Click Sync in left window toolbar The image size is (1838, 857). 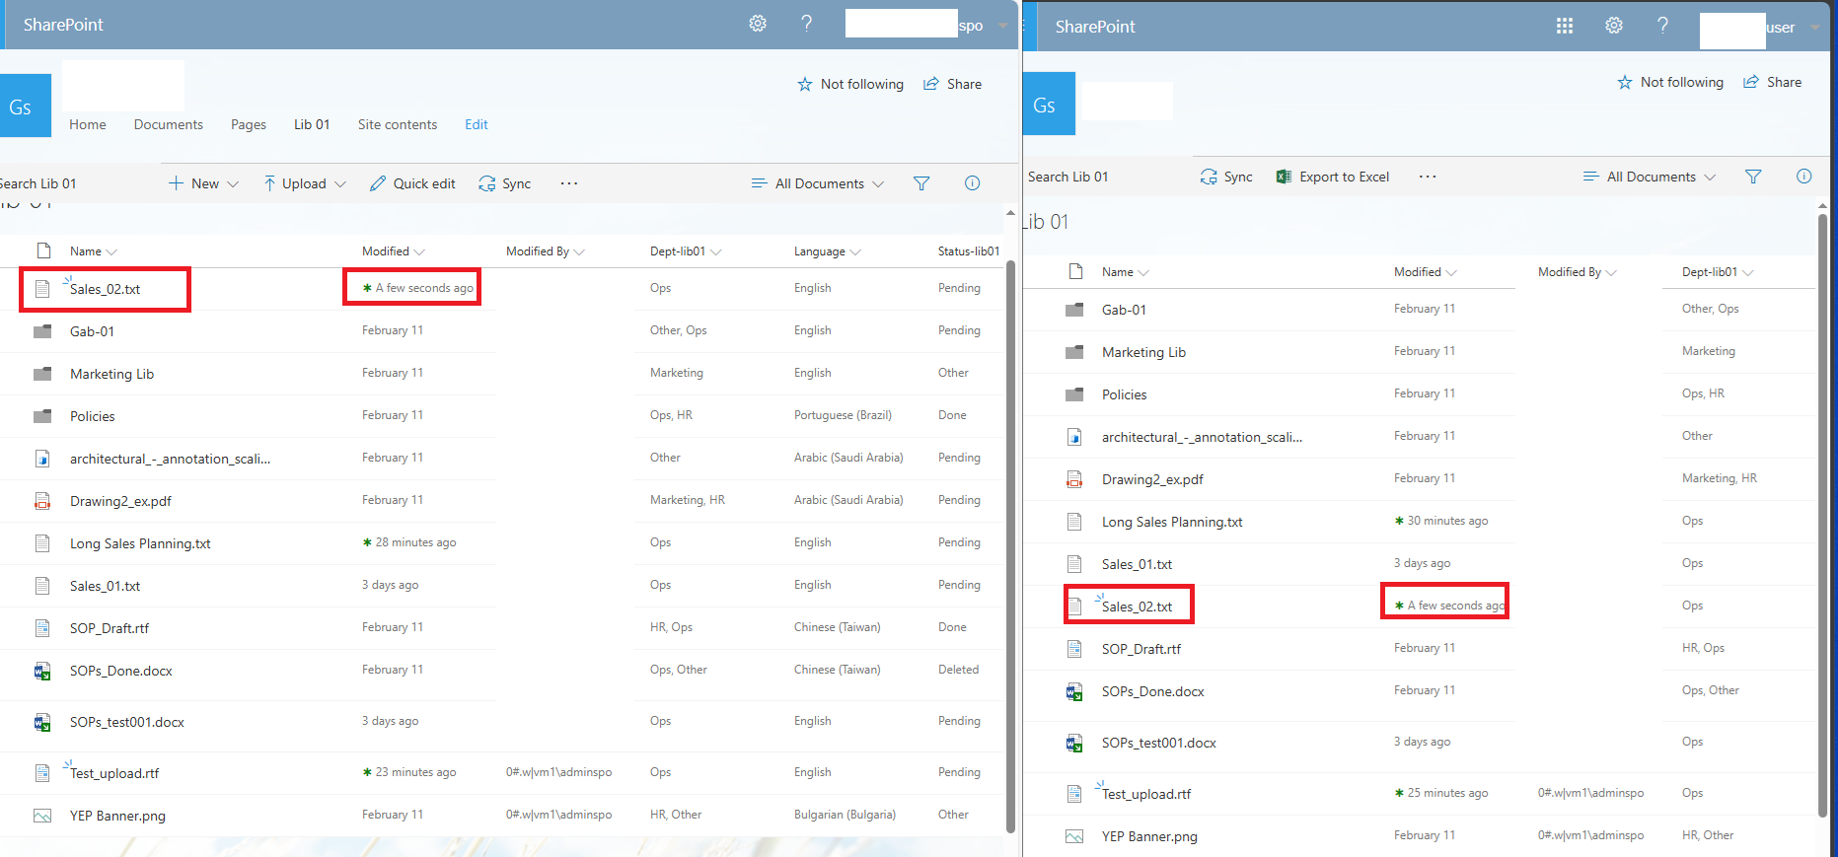pyautogui.click(x=504, y=183)
